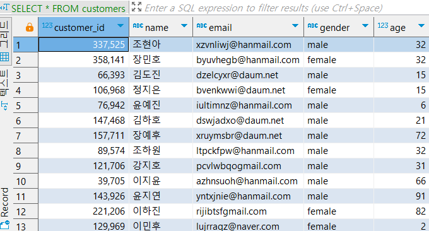Click email cell xzvnliwj@hanmail.com
This screenshot has width=429, height=231.
tap(248, 45)
